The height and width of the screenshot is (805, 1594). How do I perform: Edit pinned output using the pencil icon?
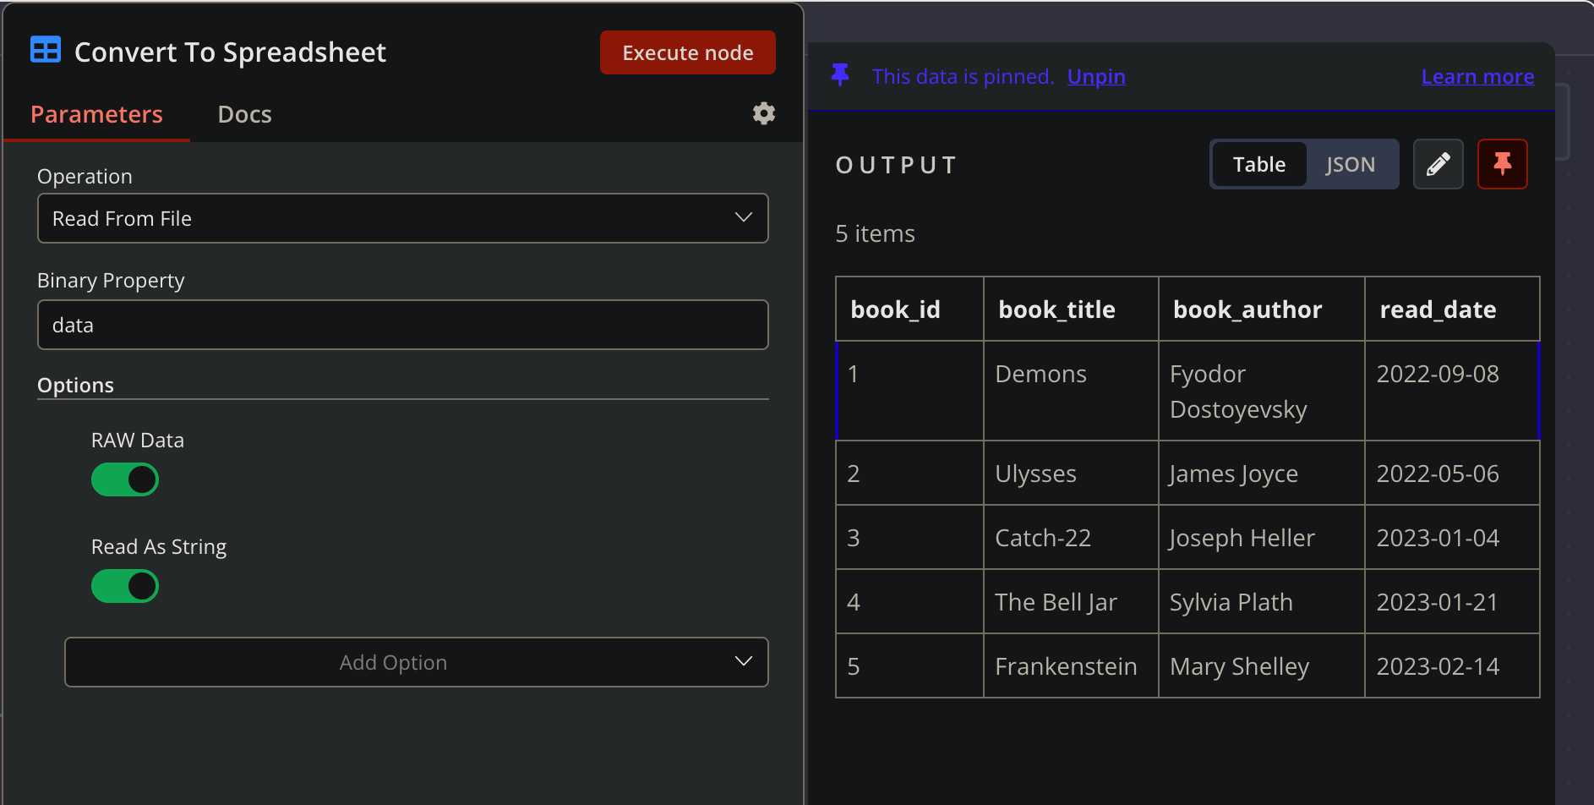(1438, 164)
